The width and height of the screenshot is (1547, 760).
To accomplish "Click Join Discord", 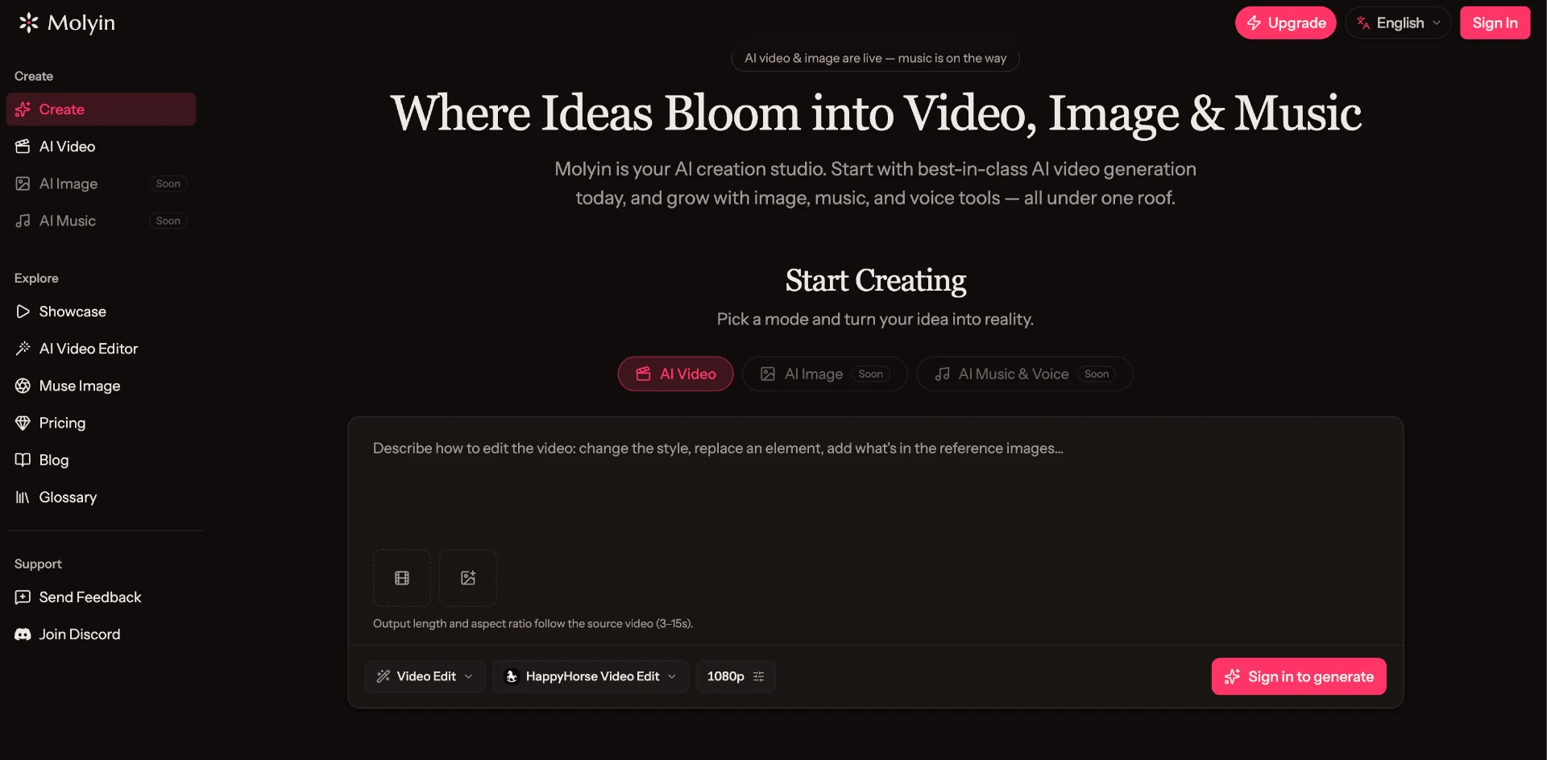I will click(x=102, y=634).
